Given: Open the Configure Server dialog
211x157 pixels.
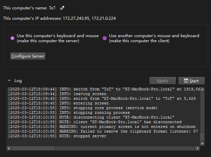Looking at the screenshot, I should click(28, 56).
